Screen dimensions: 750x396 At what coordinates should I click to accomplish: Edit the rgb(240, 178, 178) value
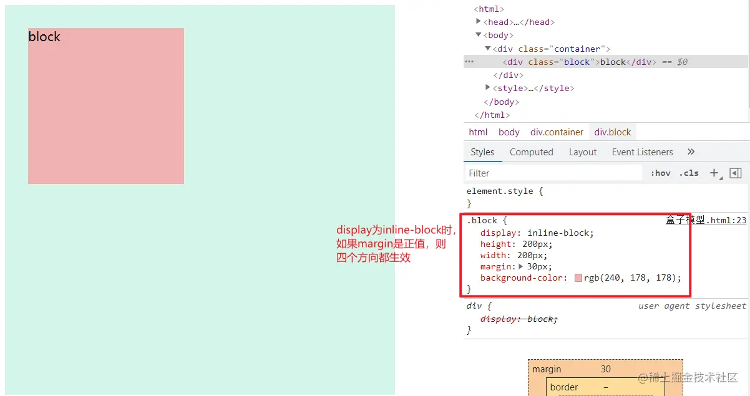pos(630,278)
